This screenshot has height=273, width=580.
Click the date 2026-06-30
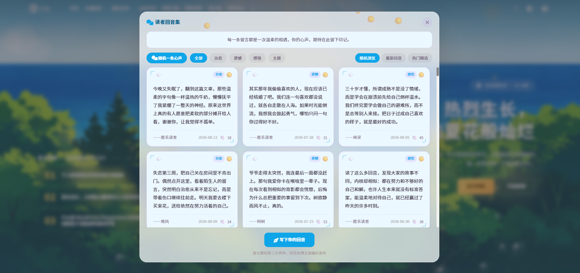[x=400, y=222]
